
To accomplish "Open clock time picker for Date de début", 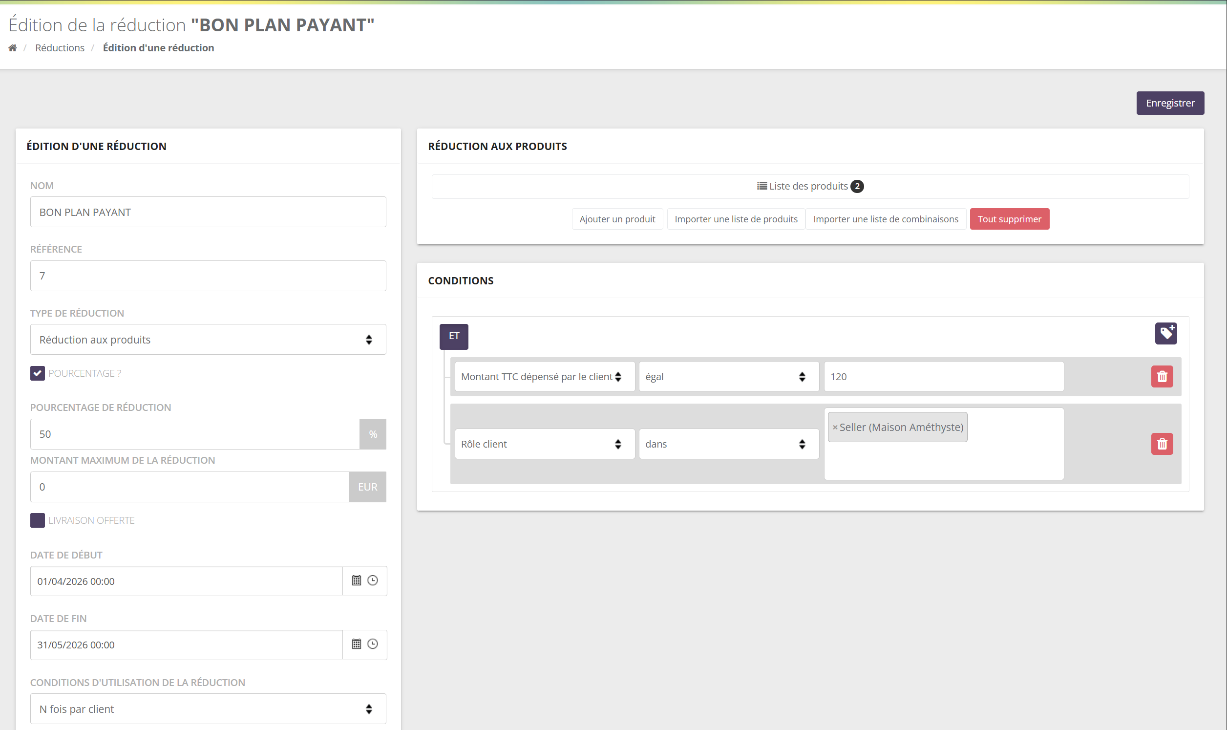I will coord(373,580).
